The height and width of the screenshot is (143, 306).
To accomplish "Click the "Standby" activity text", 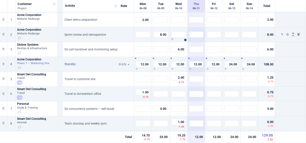I will (x=70, y=64).
